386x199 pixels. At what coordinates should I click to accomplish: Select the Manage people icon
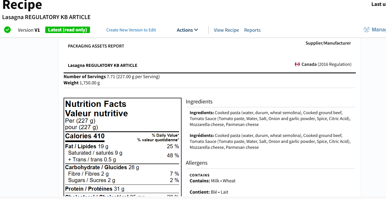click(x=366, y=30)
